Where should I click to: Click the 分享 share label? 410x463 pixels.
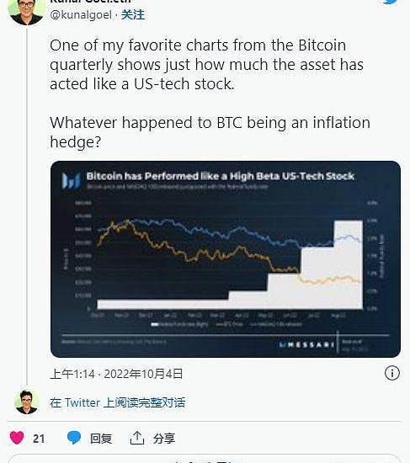pos(164,439)
